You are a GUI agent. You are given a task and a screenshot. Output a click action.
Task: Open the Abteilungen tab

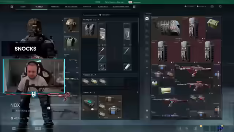point(71,7)
